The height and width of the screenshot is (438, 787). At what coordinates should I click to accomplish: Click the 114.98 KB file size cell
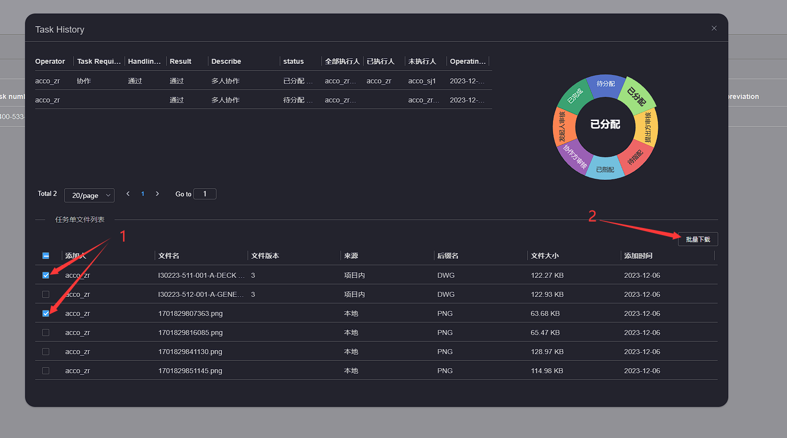tap(547, 371)
